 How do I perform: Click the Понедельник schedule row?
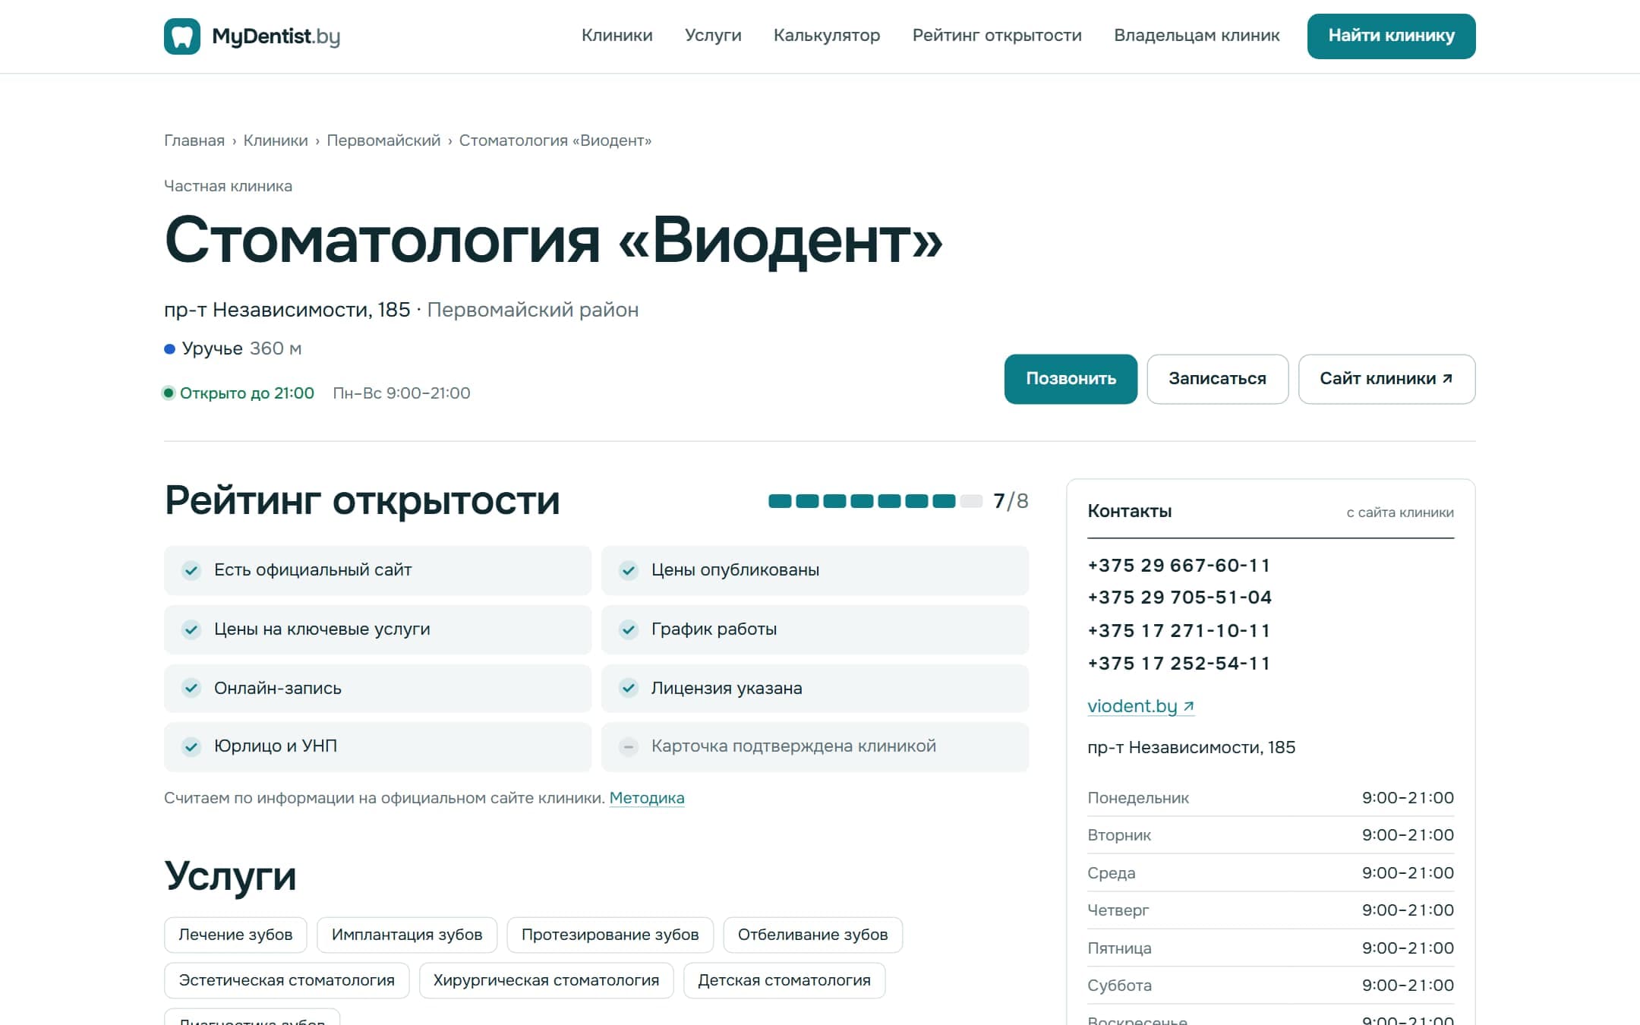coord(1270,798)
